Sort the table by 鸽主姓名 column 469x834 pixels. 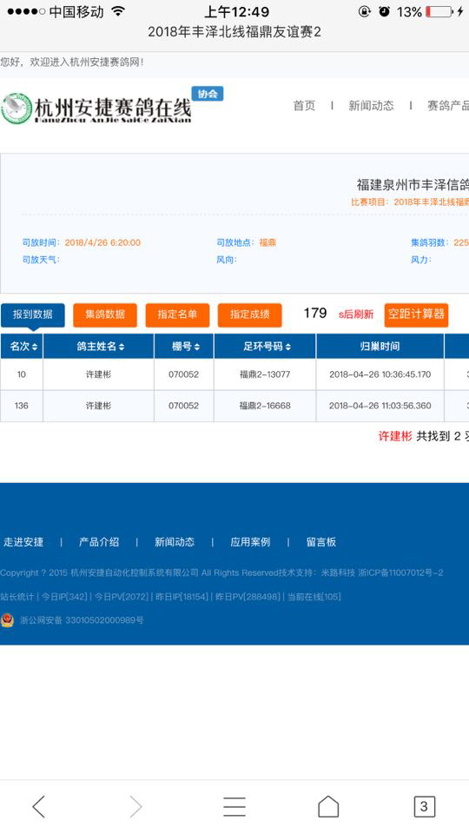pyautogui.click(x=98, y=347)
